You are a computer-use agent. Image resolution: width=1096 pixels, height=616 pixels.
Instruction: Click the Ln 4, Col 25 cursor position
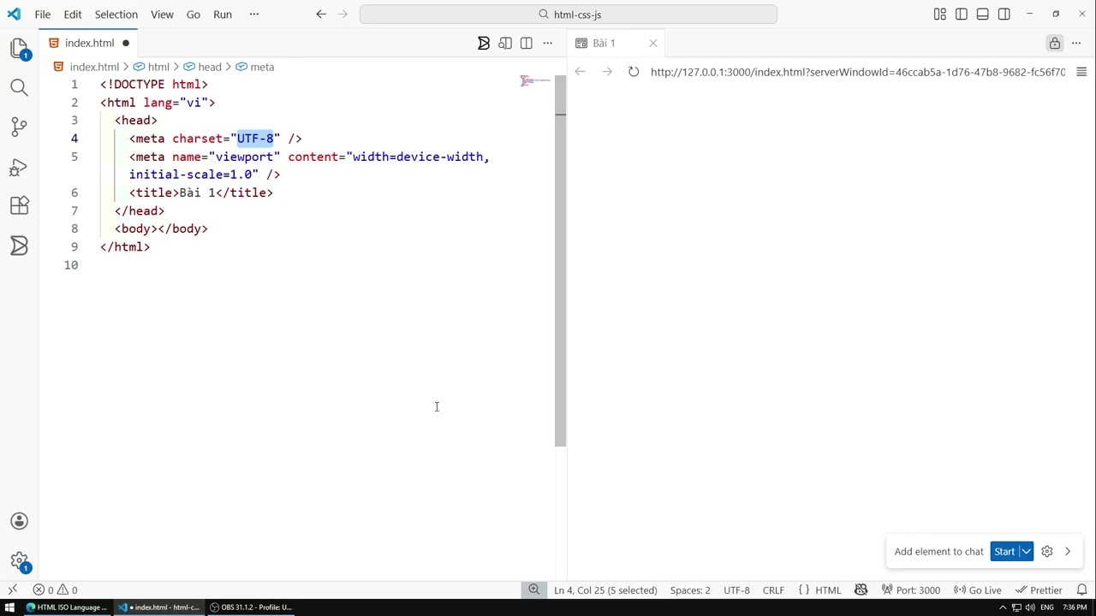coord(605,589)
